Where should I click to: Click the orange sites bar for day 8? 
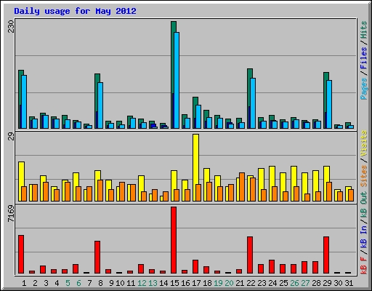coord(100,191)
